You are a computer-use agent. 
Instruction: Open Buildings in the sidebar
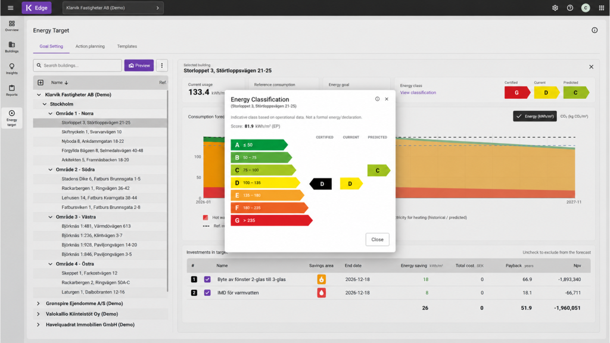12,47
